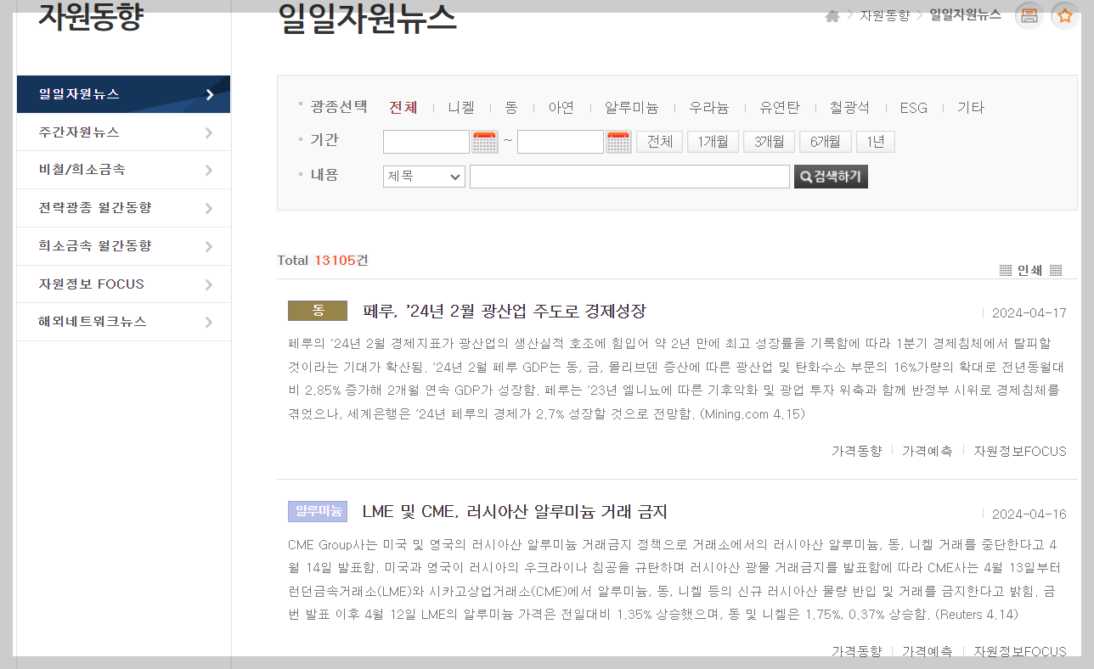The width and height of the screenshot is (1094, 669).
Task: Open article 페루, '24년 2월 광산업 주도로 경제성장
Action: click(505, 311)
